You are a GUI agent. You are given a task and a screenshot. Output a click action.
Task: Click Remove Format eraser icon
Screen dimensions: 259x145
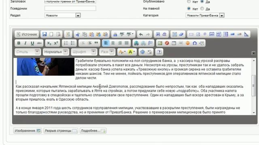(x=181, y=34)
